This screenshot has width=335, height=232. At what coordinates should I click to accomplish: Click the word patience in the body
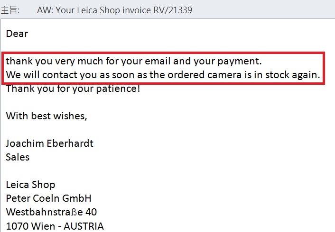(x=118, y=89)
